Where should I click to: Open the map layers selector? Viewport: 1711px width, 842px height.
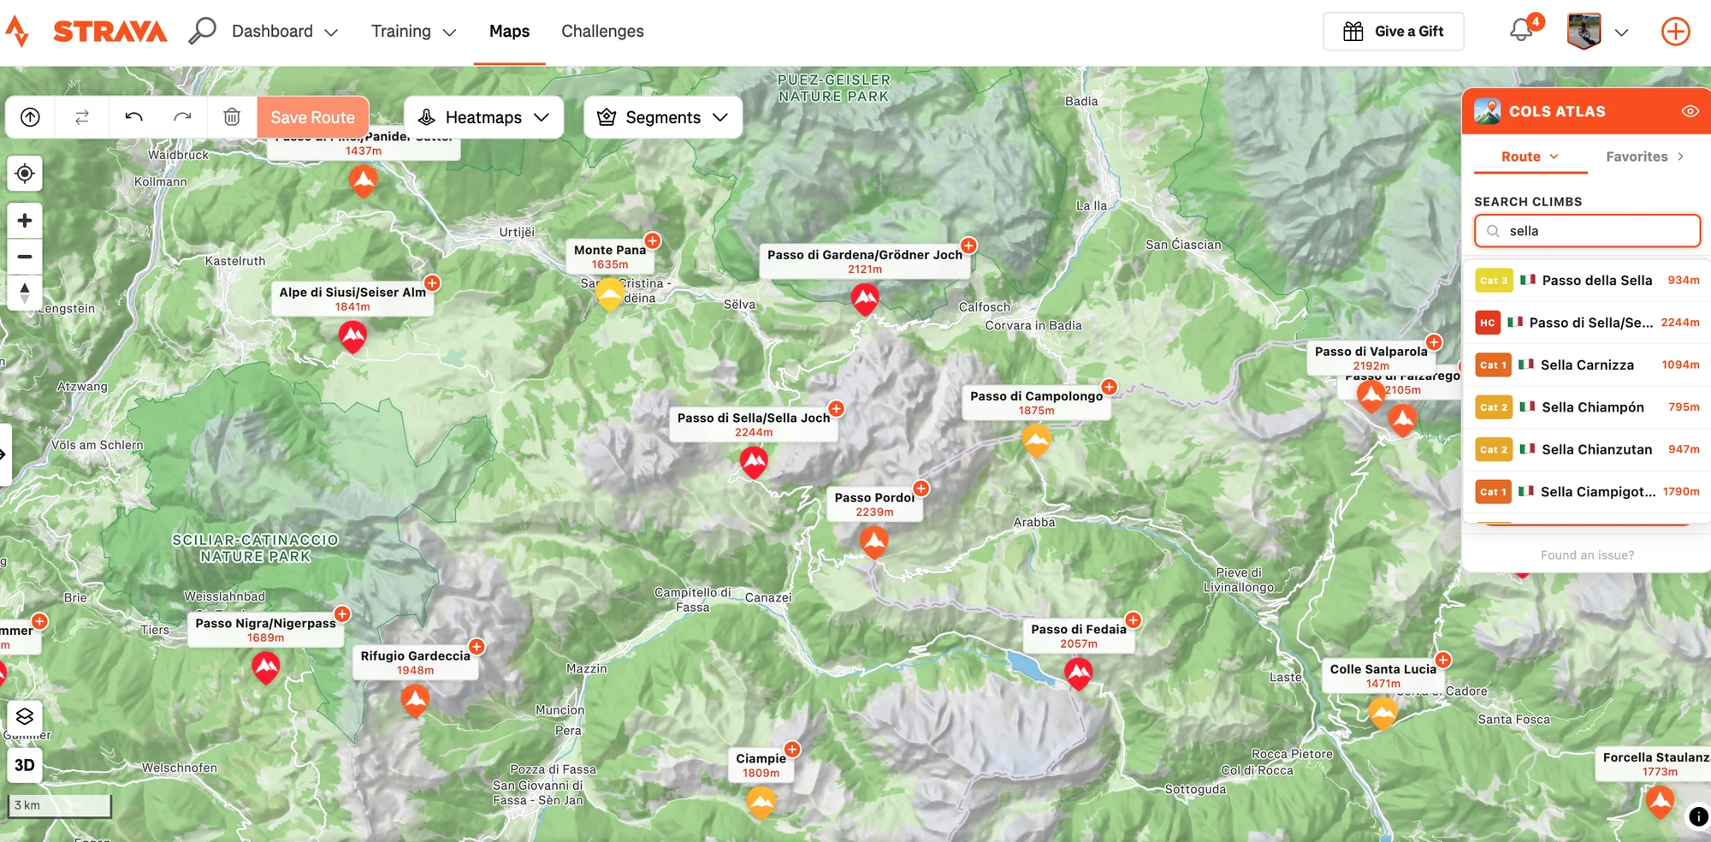[25, 716]
